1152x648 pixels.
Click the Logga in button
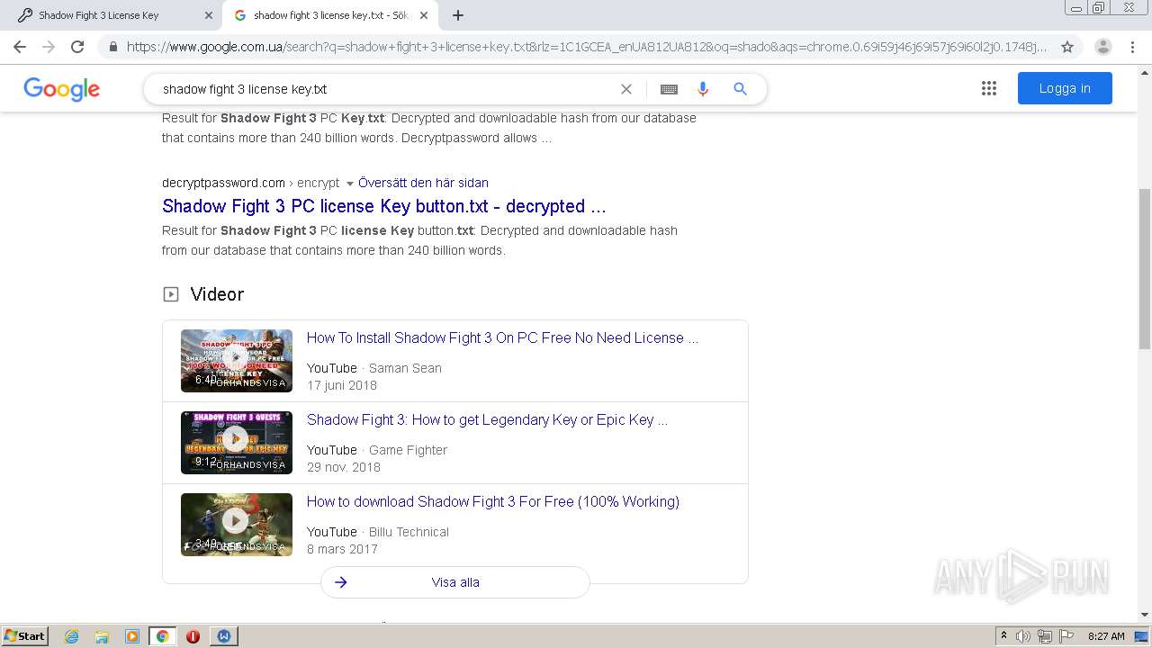(1065, 88)
